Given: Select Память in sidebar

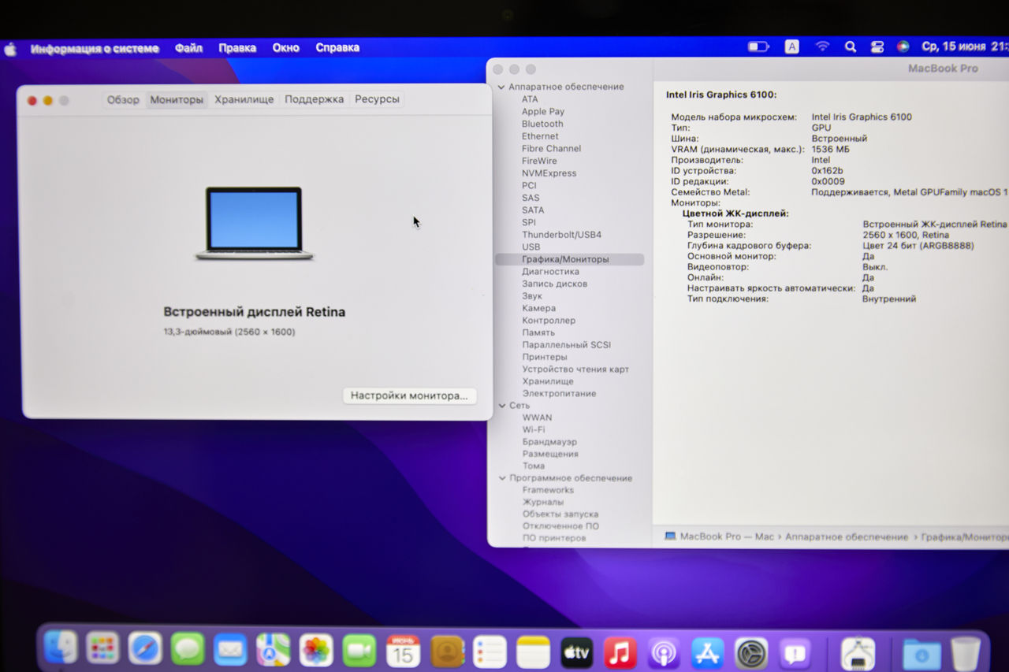Looking at the screenshot, I should (538, 332).
